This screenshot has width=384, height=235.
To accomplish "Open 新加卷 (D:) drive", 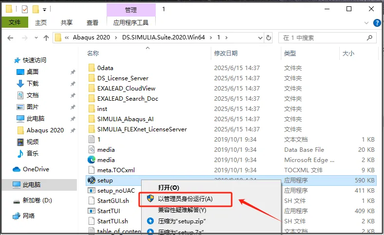I will (33, 200).
